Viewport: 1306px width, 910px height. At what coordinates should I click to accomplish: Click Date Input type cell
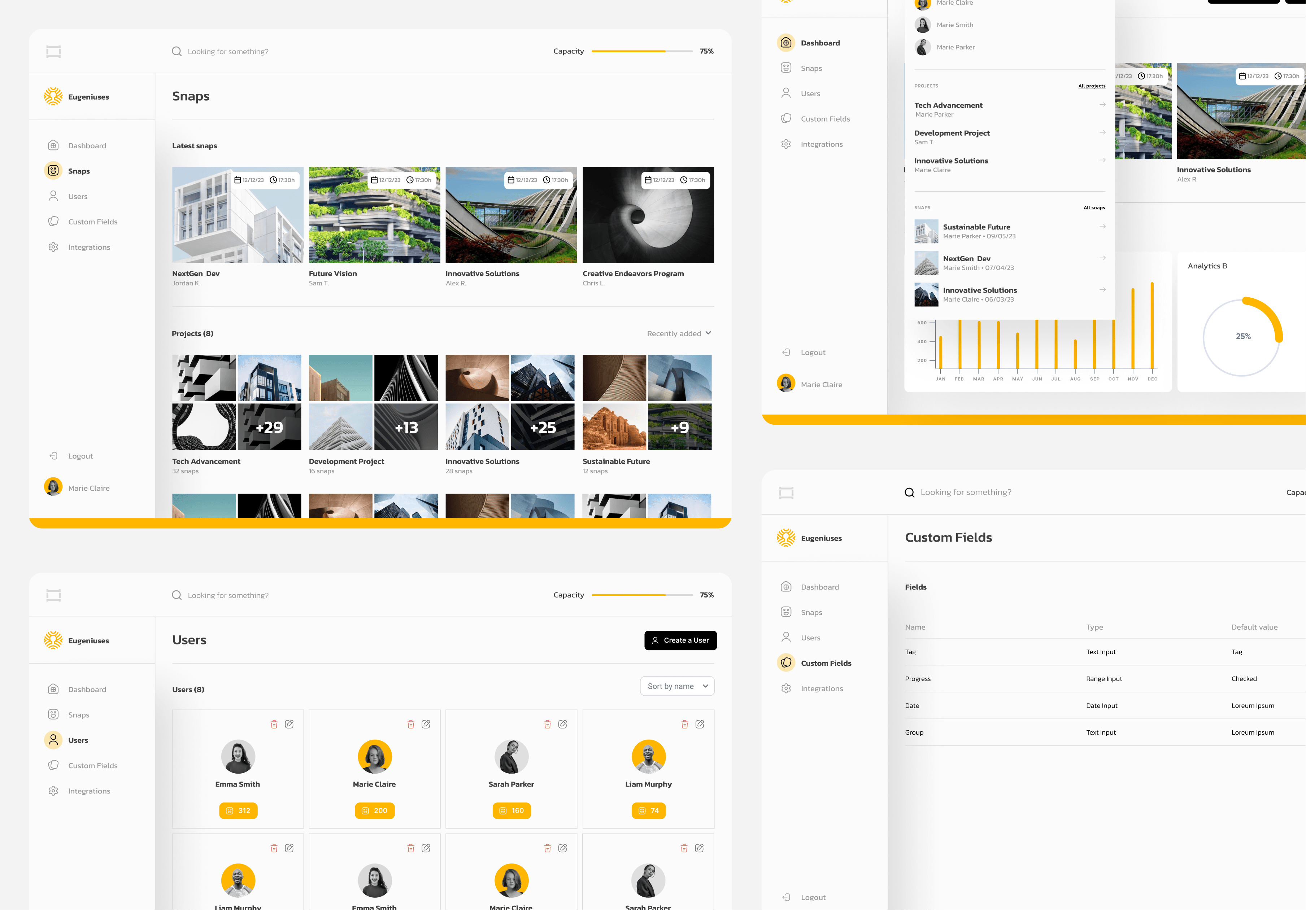pyautogui.click(x=1101, y=705)
